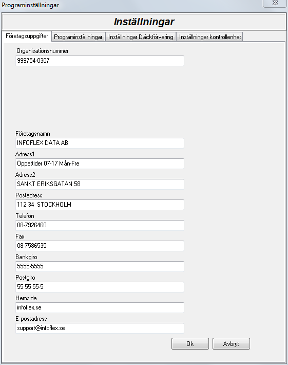288x365 pixels.
Task: Select the Inställningar Däckförvaring tab
Action: coord(141,37)
